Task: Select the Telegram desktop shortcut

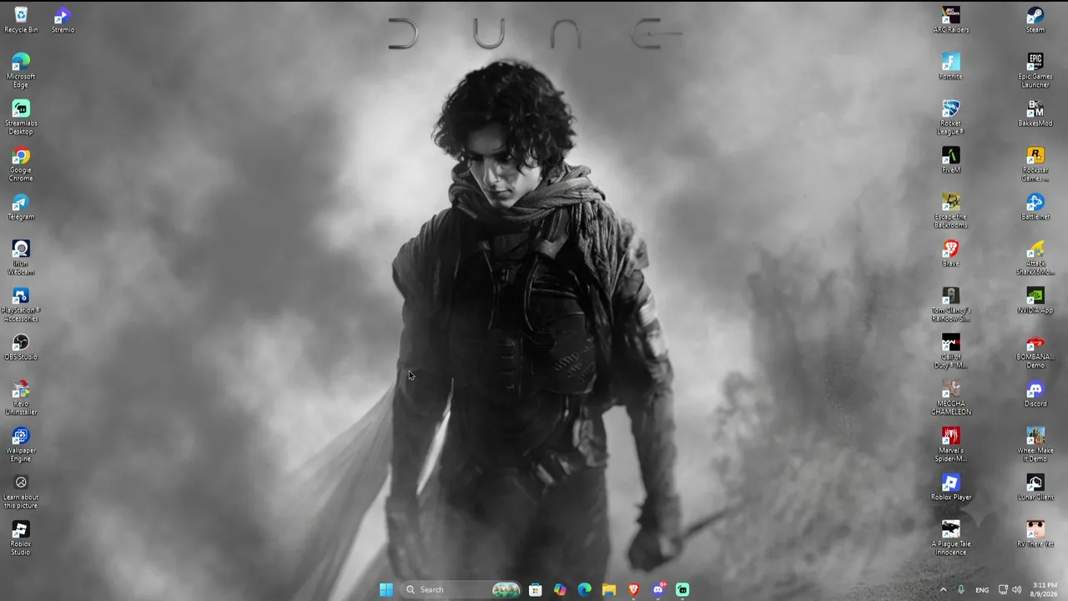Action: coord(21,207)
